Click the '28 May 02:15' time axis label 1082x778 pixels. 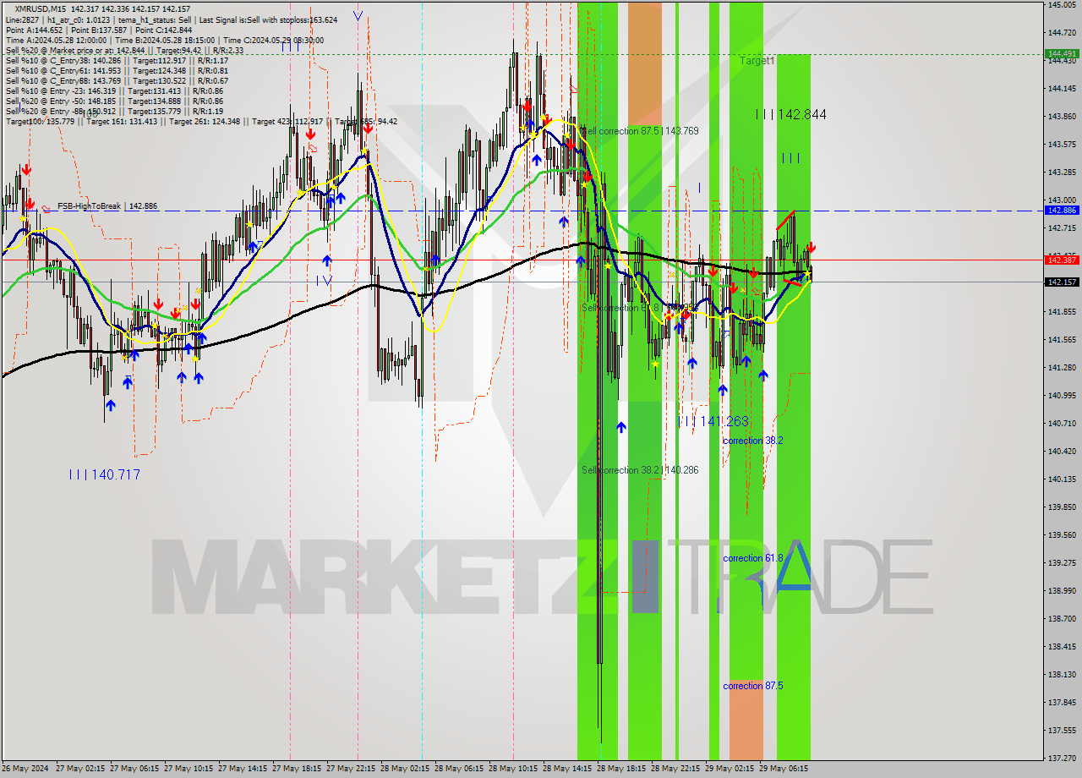coord(405,770)
